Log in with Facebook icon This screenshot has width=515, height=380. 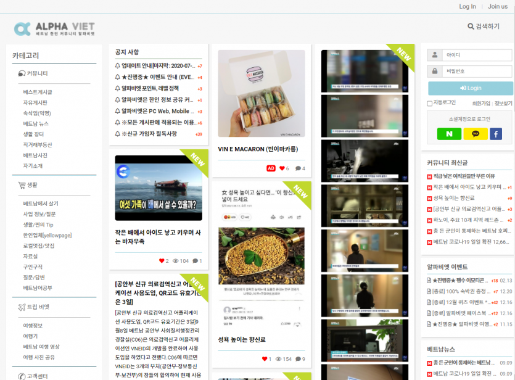[x=495, y=134]
